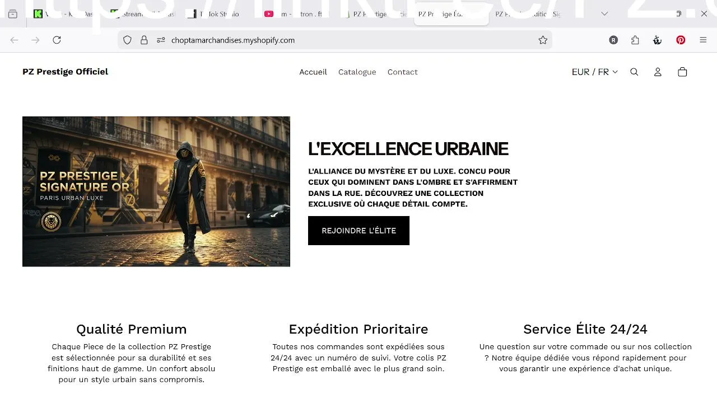This screenshot has width=717, height=403.
Task: Click the address bar URL field
Action: pyautogui.click(x=335, y=40)
